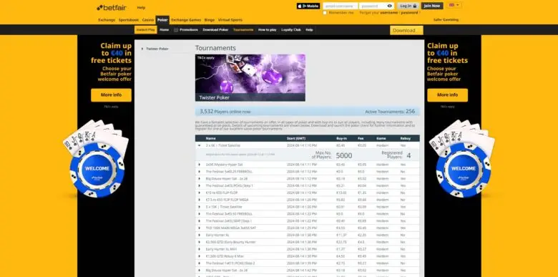The height and width of the screenshot is (277, 558).
Task: Toggle password visibility eye icon
Action: 390,6
